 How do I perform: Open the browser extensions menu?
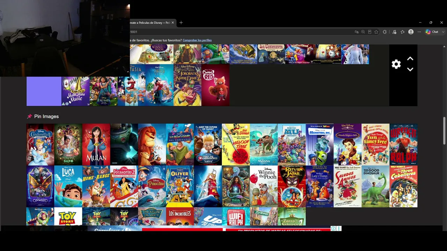[x=385, y=32]
